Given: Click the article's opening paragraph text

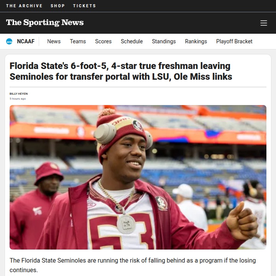Looking at the screenshot, I should click(x=133, y=265).
